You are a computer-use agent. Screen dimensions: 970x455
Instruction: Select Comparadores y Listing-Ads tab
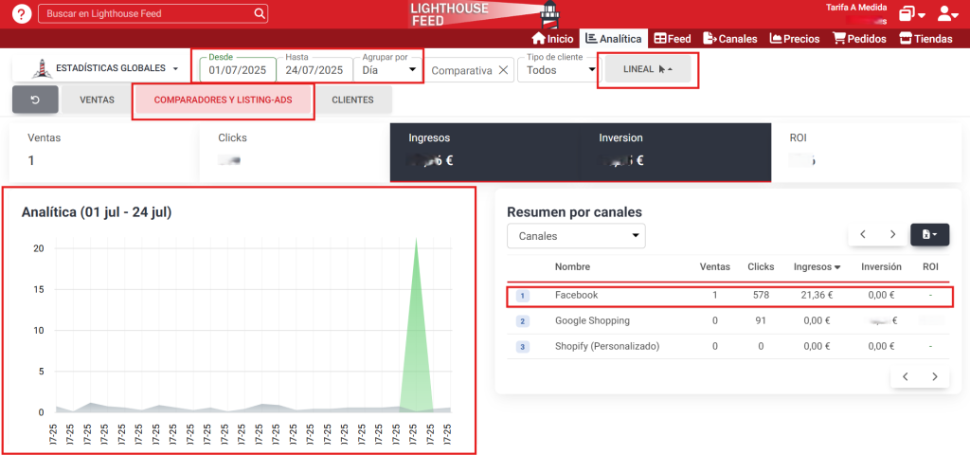tap(223, 100)
